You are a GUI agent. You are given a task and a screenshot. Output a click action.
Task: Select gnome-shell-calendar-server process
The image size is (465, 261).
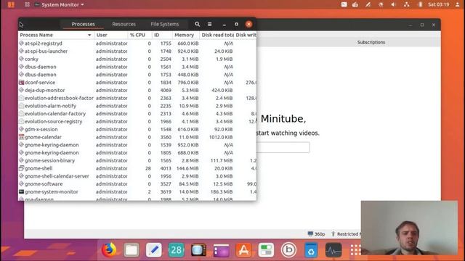137,176
